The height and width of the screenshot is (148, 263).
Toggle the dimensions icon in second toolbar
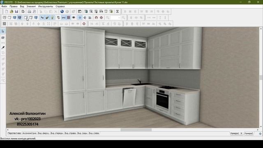(64, 17)
